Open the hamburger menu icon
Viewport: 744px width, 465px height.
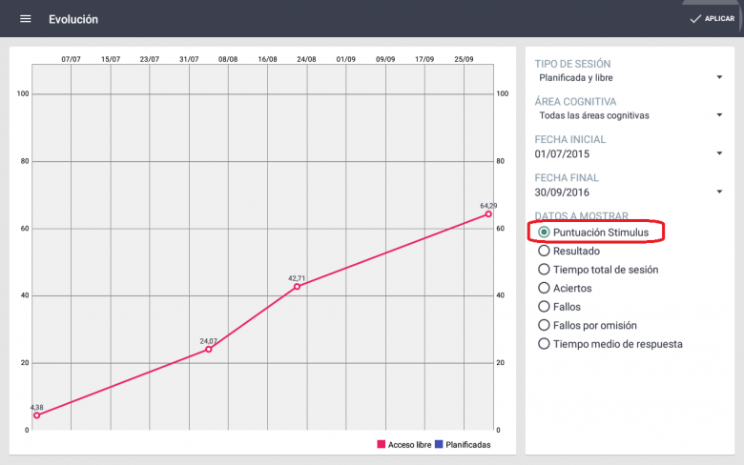pos(26,19)
